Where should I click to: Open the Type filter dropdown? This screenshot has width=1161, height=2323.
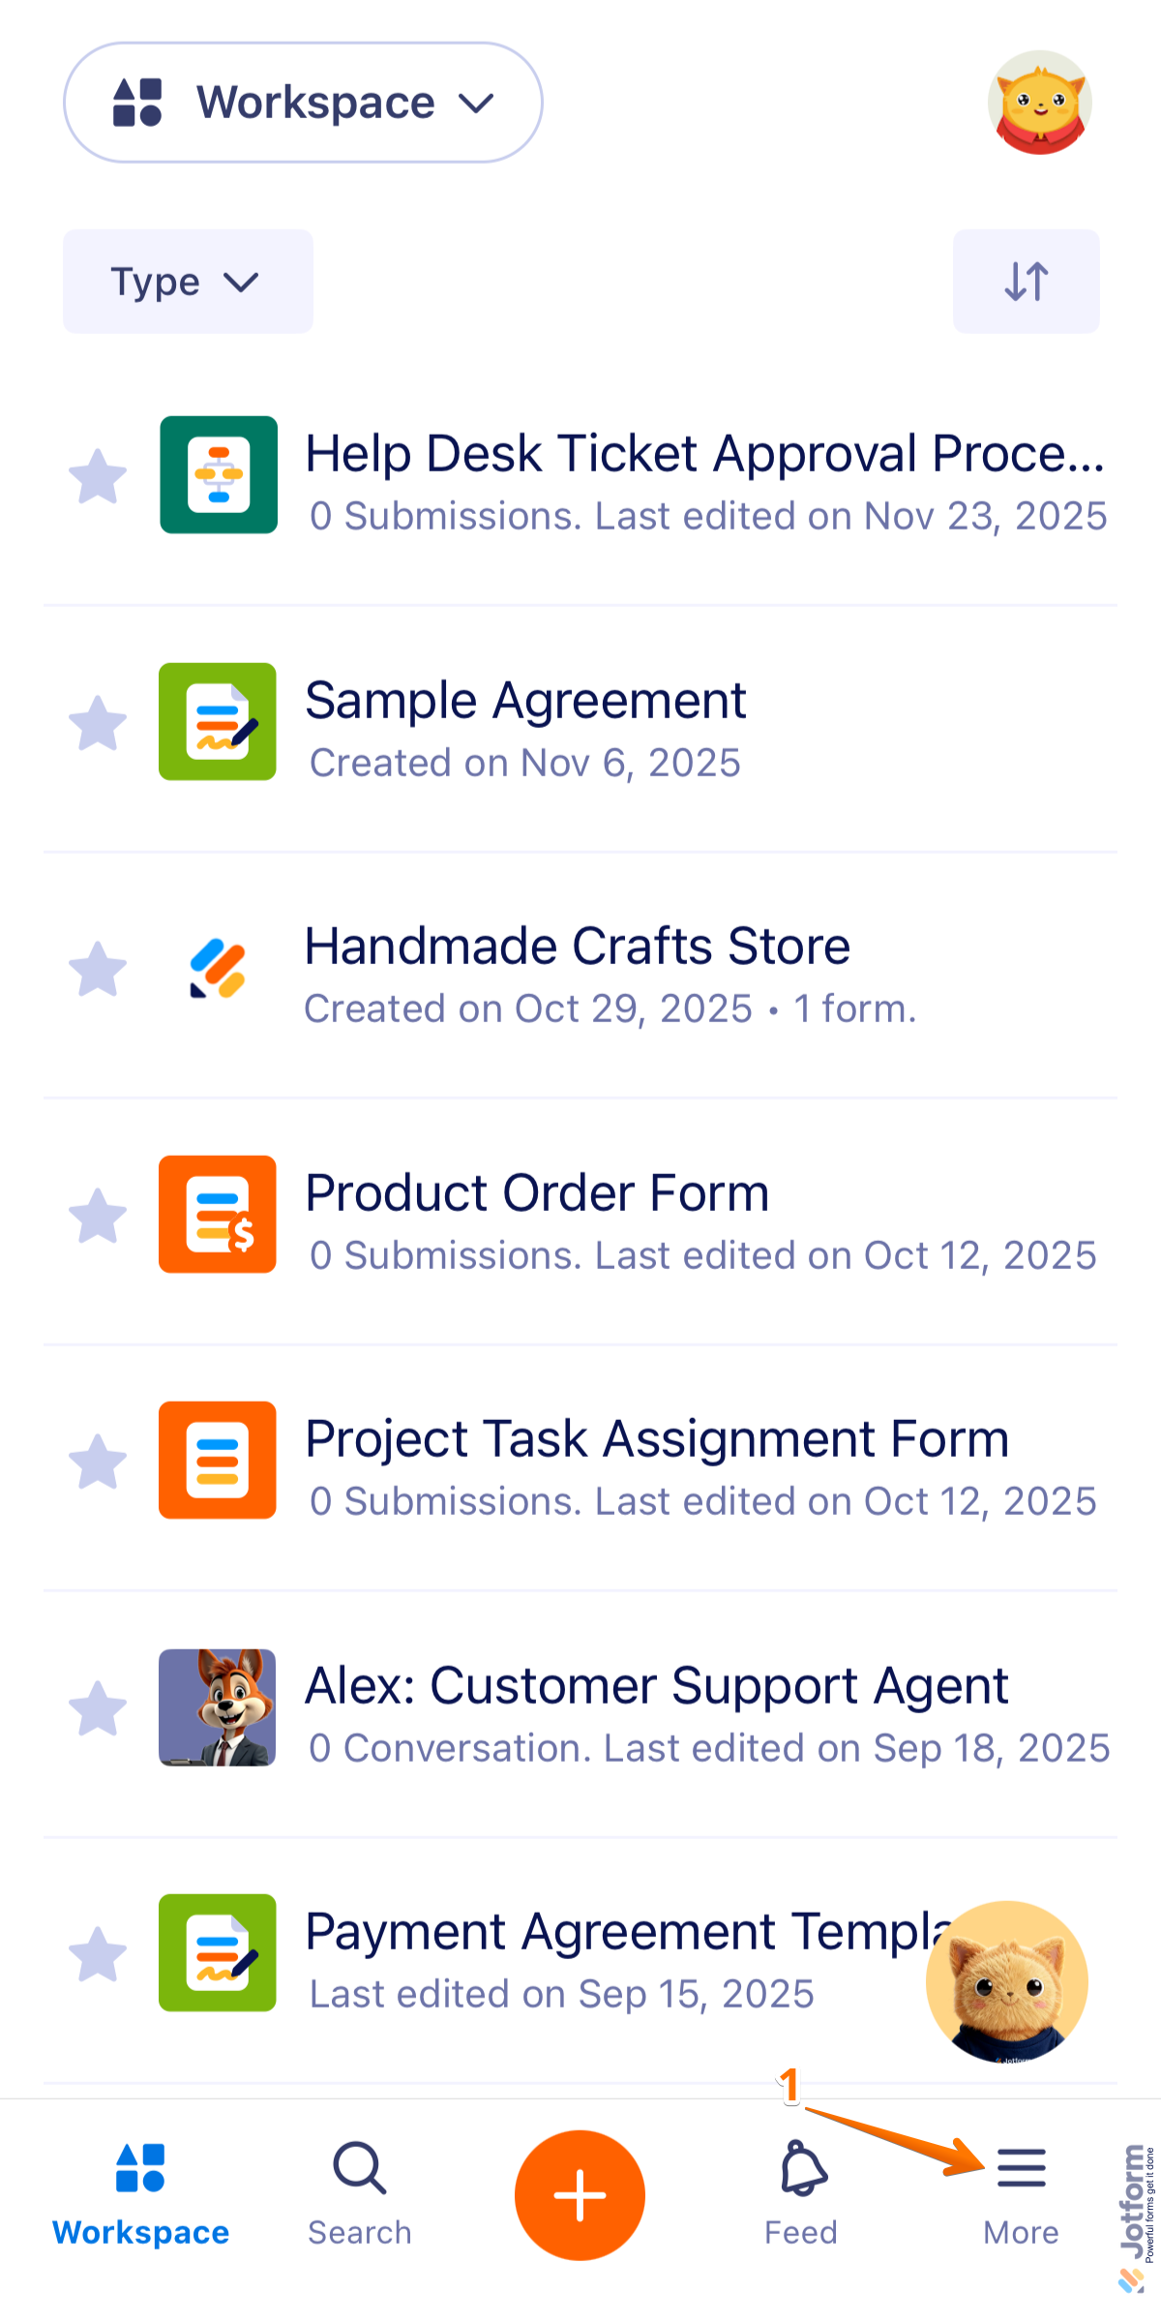[188, 282]
